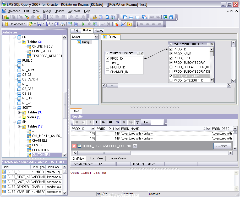Image resolution: width=240 pixels, height=197 pixels.
Task: Click the red X clear query icon
Action: (x=116, y=24)
